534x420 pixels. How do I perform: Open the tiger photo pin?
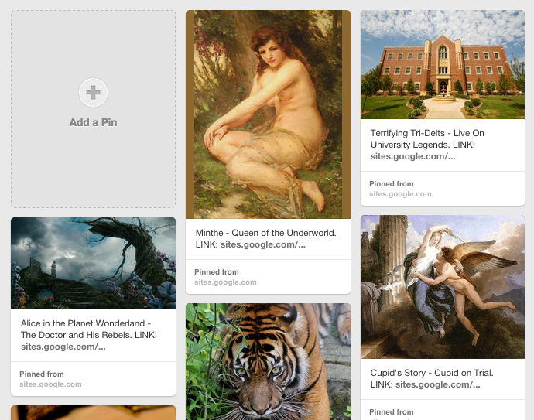point(268,361)
